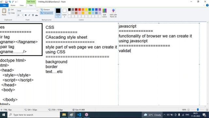This screenshot has height=118, width=209.
Task: Pick the green palette swatch
Action: pyautogui.click(x=89, y=10)
